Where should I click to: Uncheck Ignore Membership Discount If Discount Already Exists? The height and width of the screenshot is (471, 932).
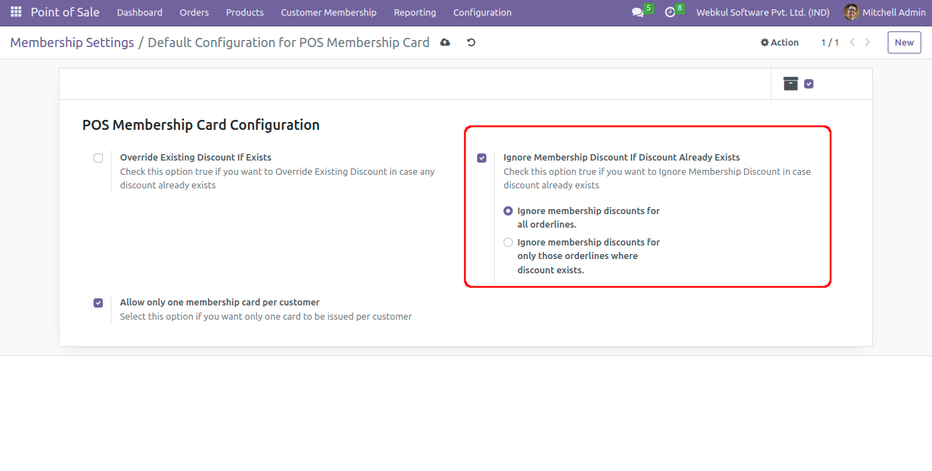(x=481, y=158)
